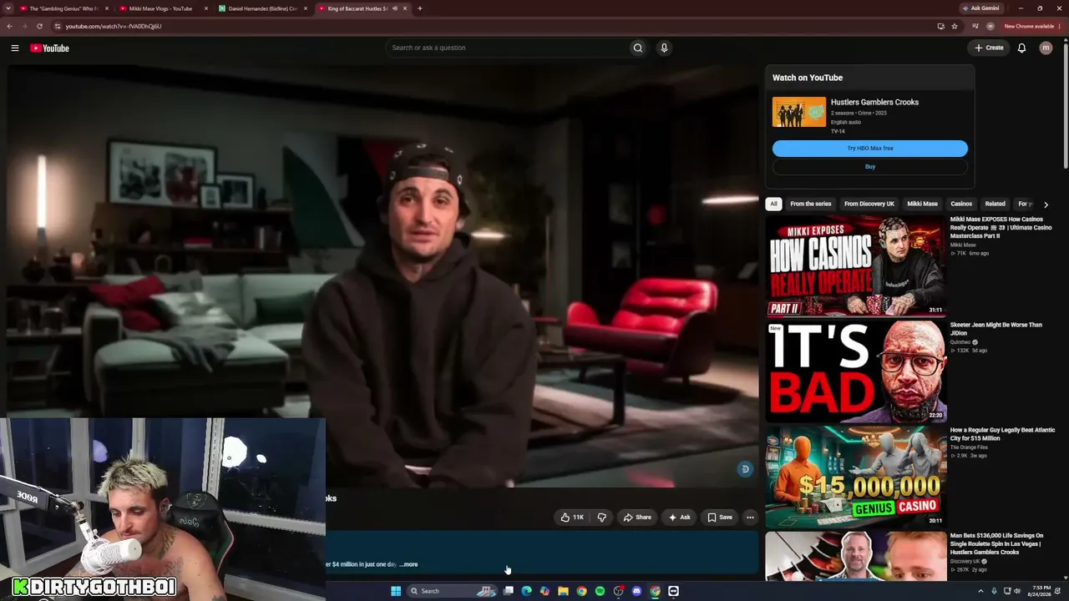Open Spotify from the taskbar
This screenshot has height=601, width=1069.
click(600, 591)
